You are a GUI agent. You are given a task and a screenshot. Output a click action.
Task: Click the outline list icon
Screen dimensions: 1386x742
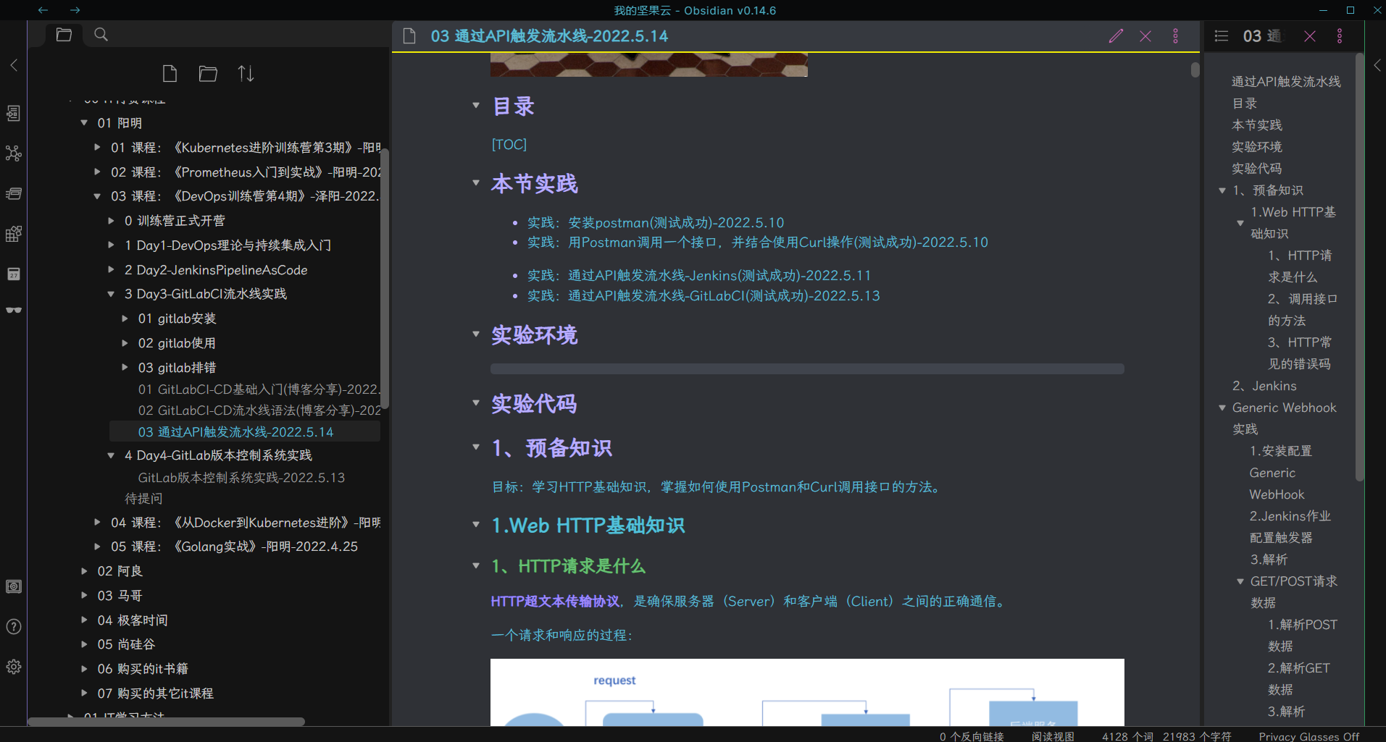(1222, 36)
